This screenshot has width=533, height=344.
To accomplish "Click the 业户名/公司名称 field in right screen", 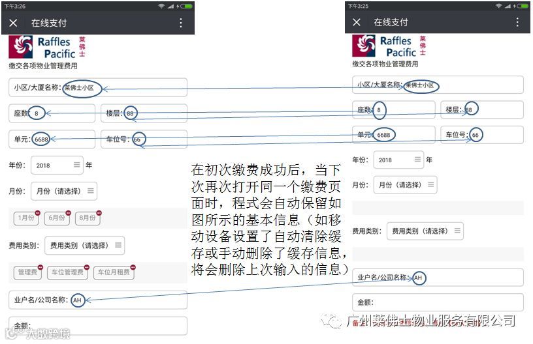I will 438,278.
